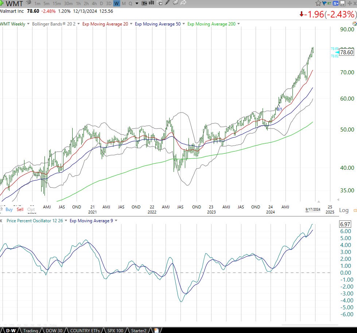The width and height of the screenshot is (357, 333).
Task: Expand Price Percent Oscillator 12 26 dropdown
Action: point(66,220)
